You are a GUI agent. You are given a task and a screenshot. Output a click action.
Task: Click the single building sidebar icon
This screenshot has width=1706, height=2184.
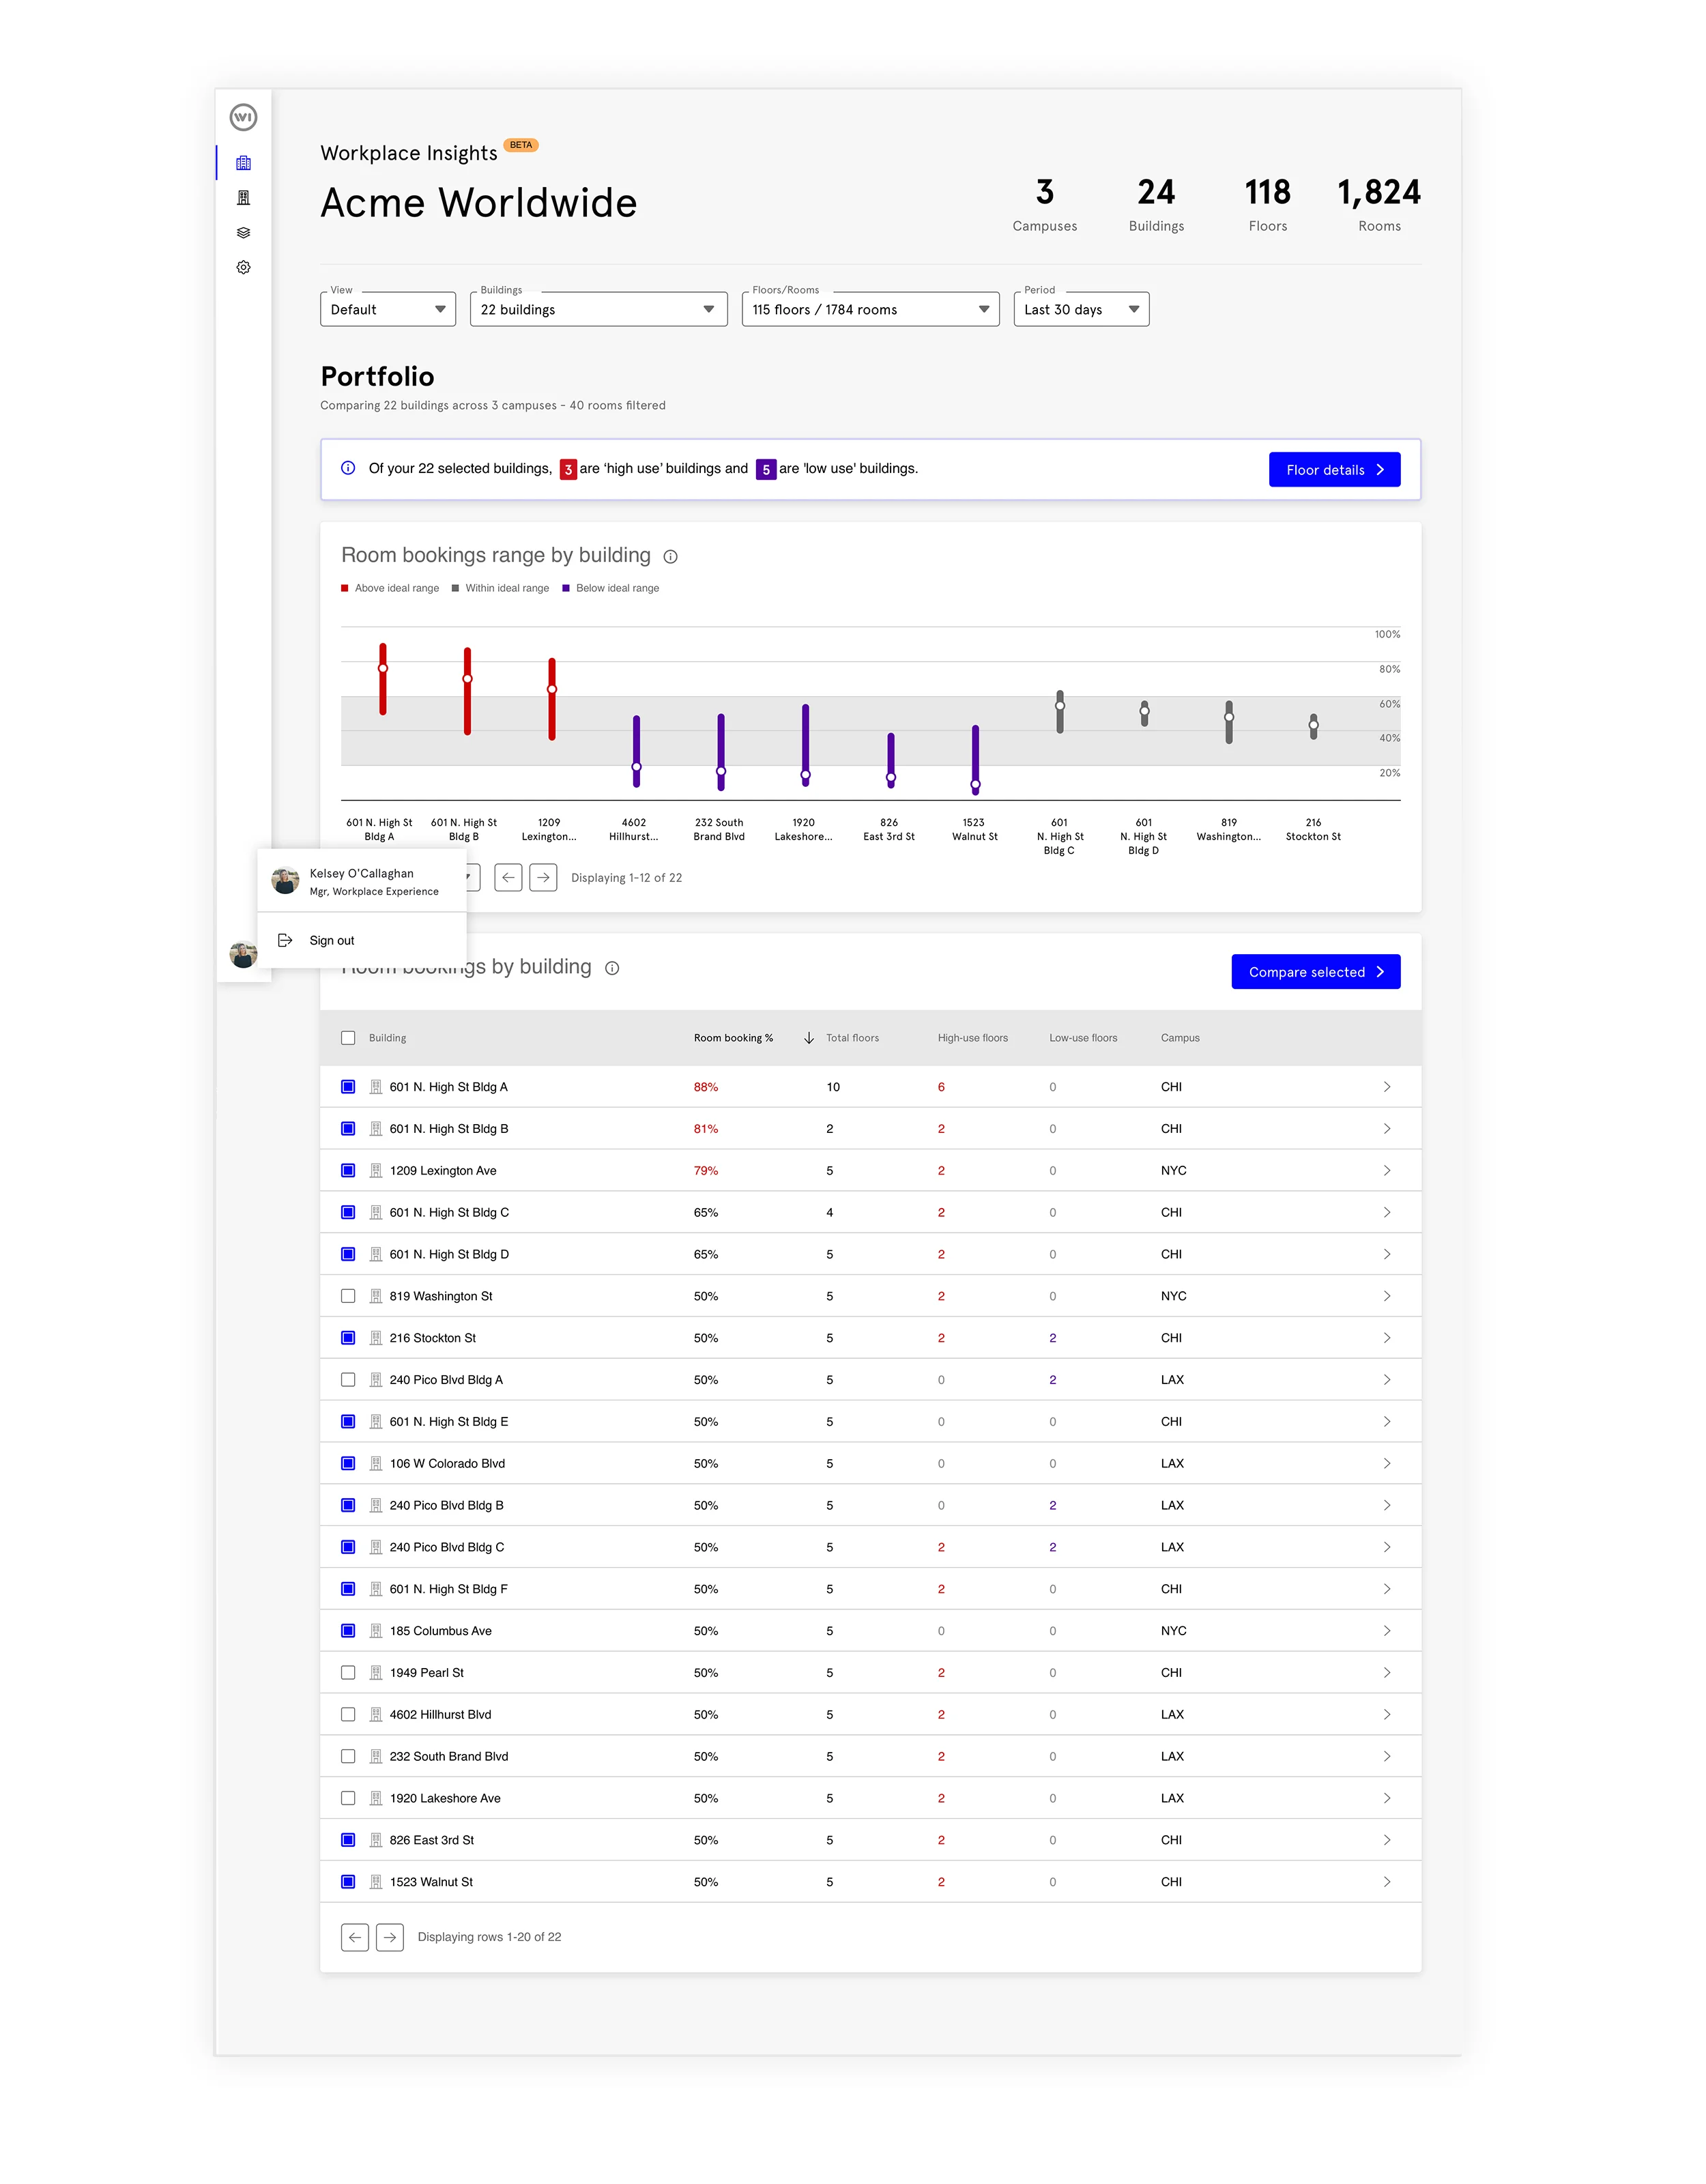click(x=243, y=198)
